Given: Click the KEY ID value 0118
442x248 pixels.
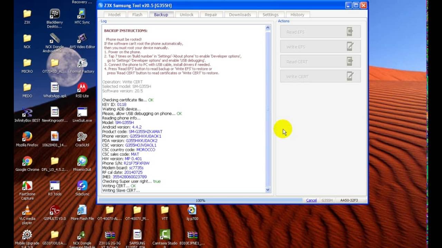Looking at the screenshot, I should [x=122, y=104].
